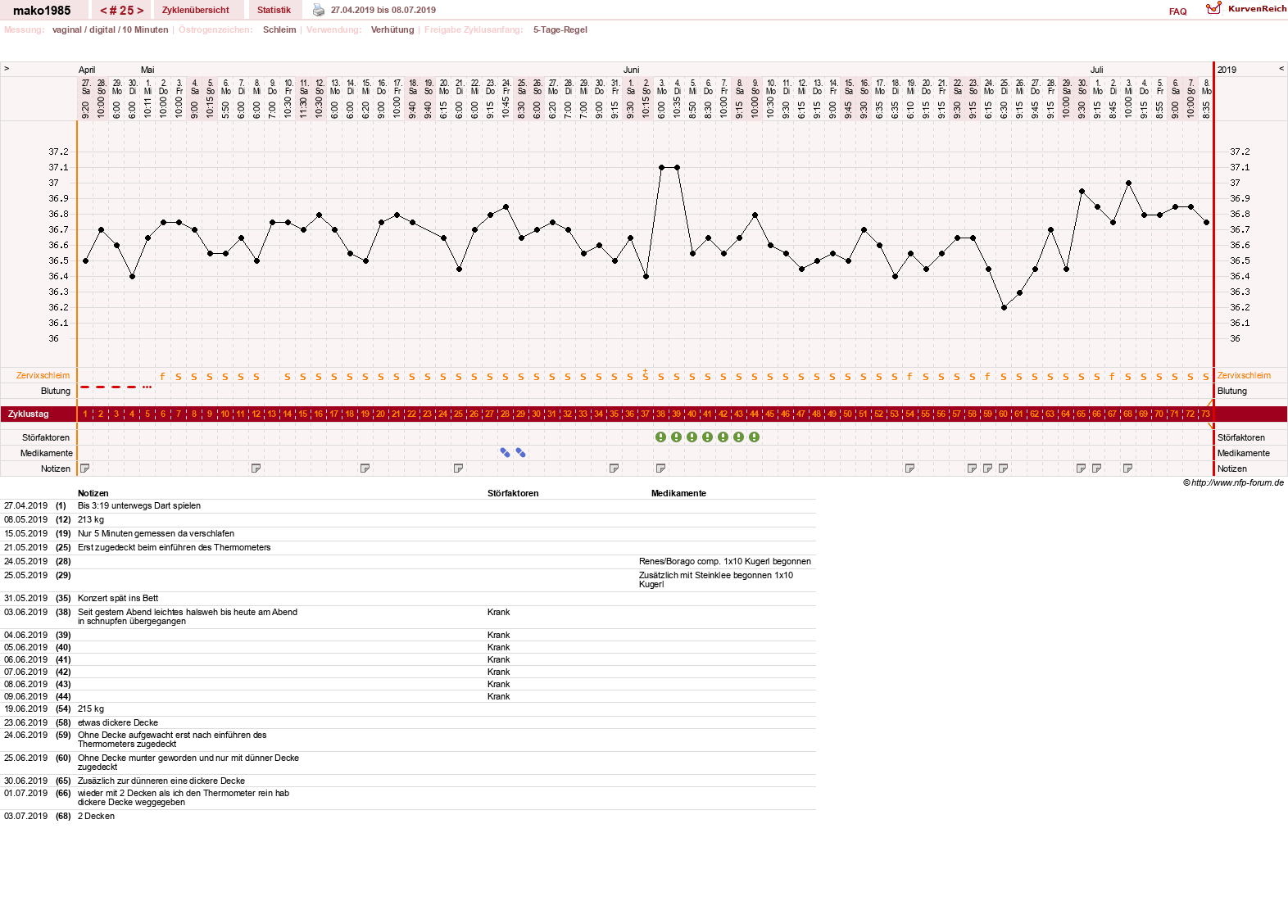Viewport: 1288px width, 910px height.
Task: Click cycle day 1 in the Zyklustag row
Action: coord(85,414)
